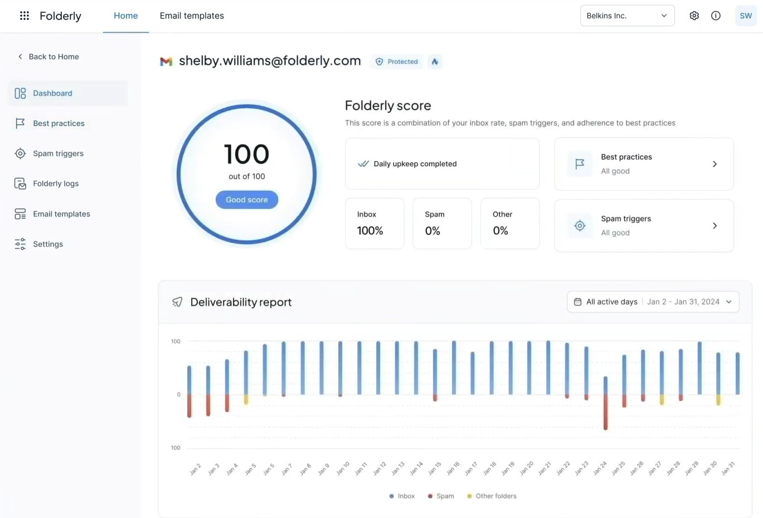Image resolution: width=763 pixels, height=518 pixels.
Task: Click the Good score button
Action: [x=247, y=200]
